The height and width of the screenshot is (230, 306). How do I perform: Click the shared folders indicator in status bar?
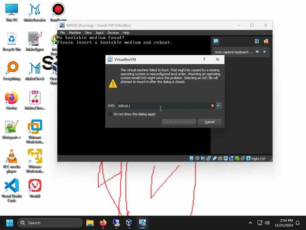[x=220, y=158]
